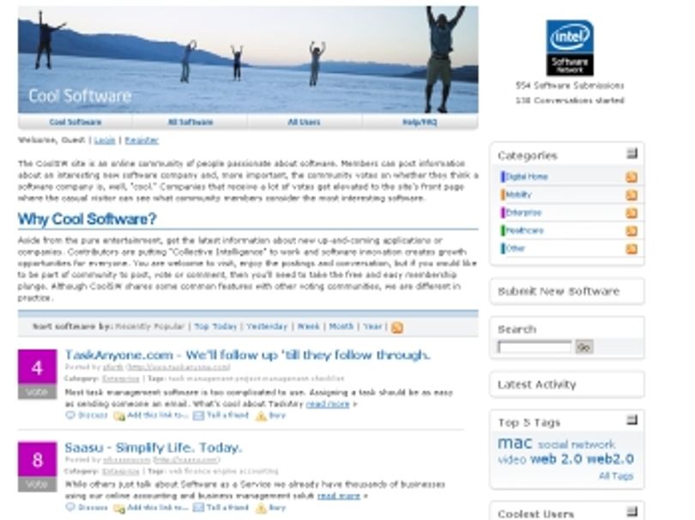Open the Help/FAQ tab
Viewport: 695px width, 520px height.
point(420,122)
